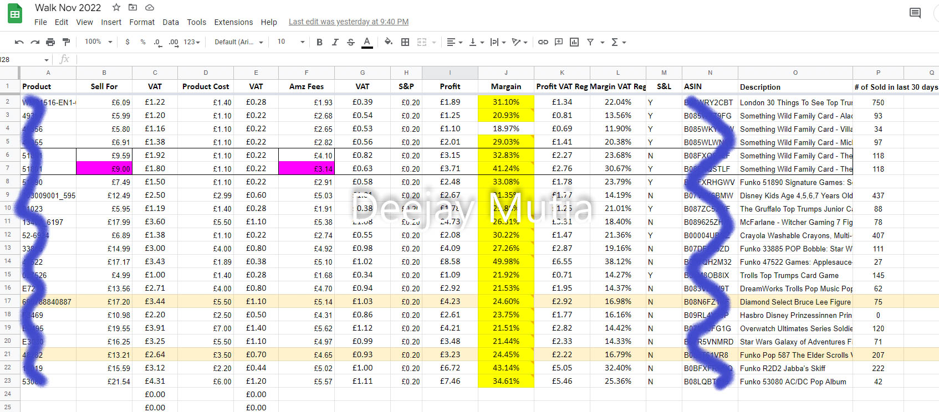Select column J by its header
The width and height of the screenshot is (939, 412).
click(506, 73)
